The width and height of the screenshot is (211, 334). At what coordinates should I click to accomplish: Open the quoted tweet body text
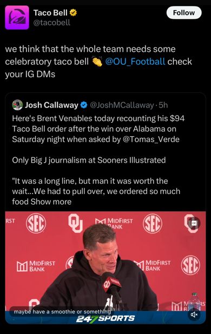(x=98, y=160)
